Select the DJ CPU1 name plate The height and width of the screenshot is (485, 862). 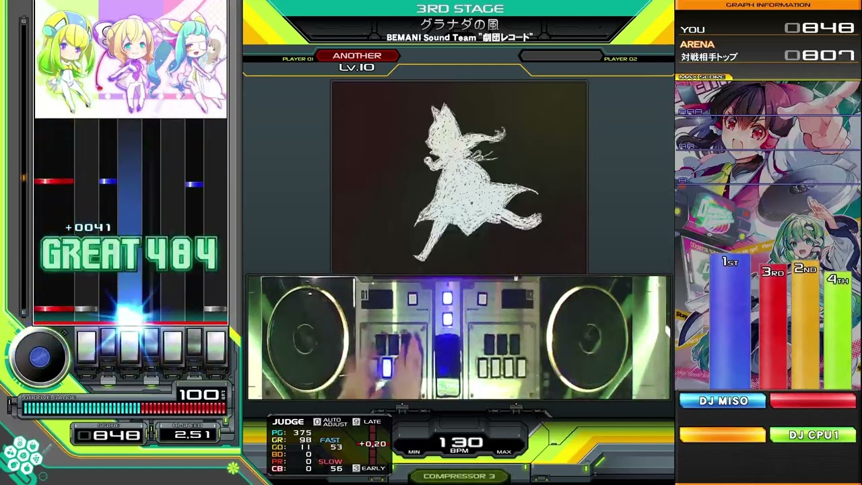(813, 435)
